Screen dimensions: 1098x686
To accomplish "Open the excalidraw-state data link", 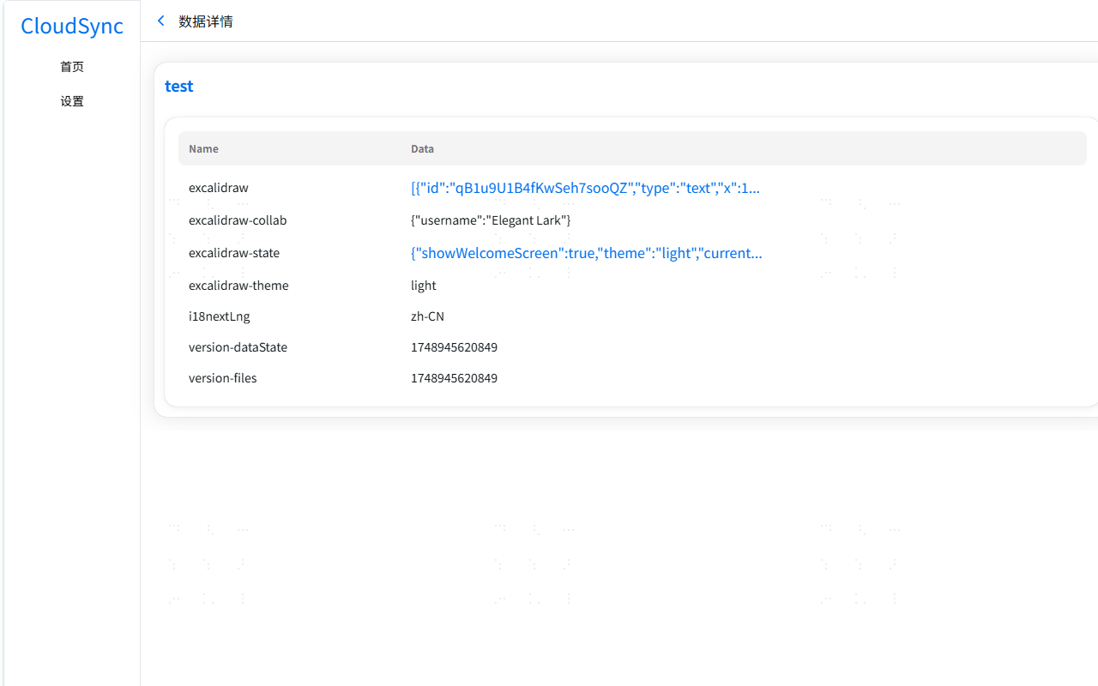I will click(x=586, y=253).
